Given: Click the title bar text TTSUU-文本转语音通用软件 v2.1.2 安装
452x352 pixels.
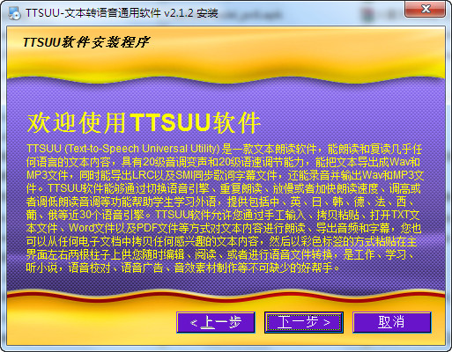Looking at the screenshot, I should [122, 13].
